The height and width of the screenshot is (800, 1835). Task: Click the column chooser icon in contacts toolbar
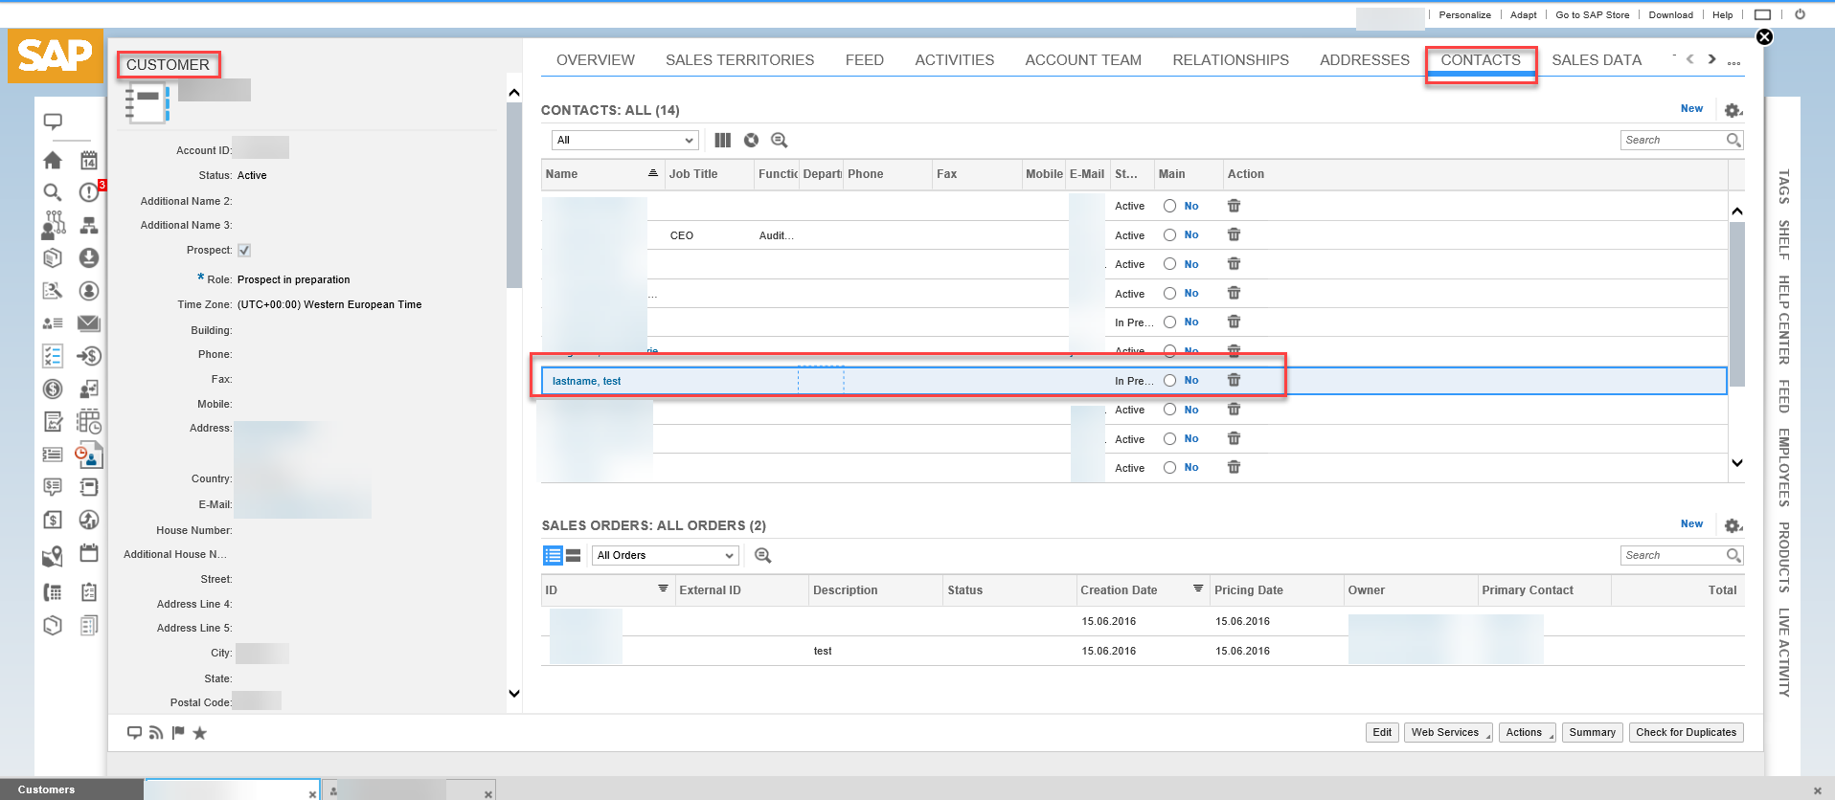point(723,141)
